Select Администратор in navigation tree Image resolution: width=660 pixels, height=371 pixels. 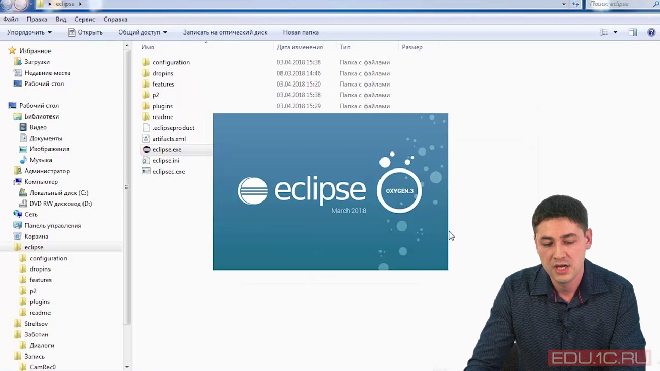(47, 171)
